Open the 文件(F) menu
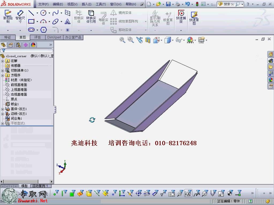The image size is (274, 205). [43, 4]
